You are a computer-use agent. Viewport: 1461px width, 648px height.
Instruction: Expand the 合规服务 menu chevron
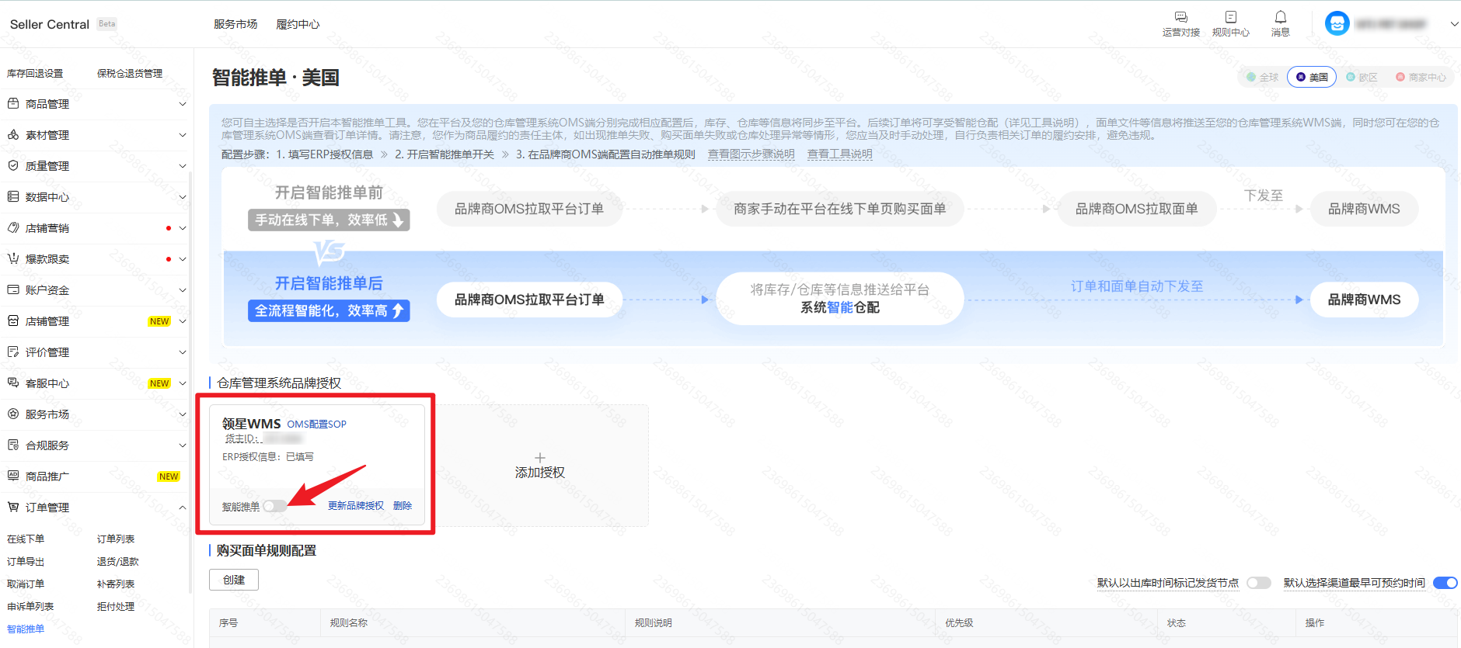(x=183, y=445)
